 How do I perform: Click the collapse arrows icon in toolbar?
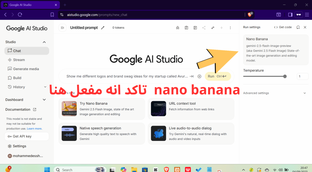pos(213,28)
